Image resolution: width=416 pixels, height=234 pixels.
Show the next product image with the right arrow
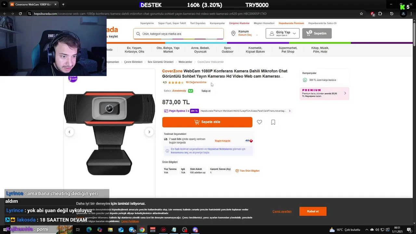(x=149, y=132)
